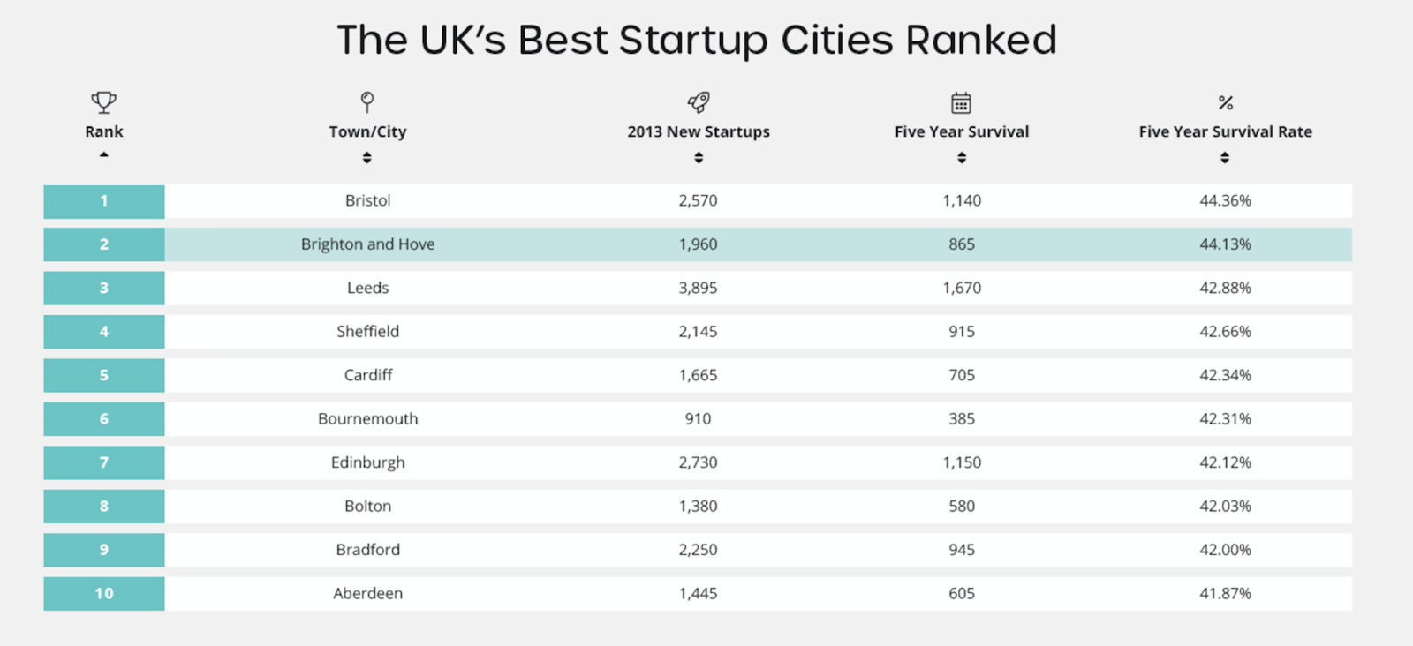Click the 2013 New Startups header label

[x=699, y=131]
